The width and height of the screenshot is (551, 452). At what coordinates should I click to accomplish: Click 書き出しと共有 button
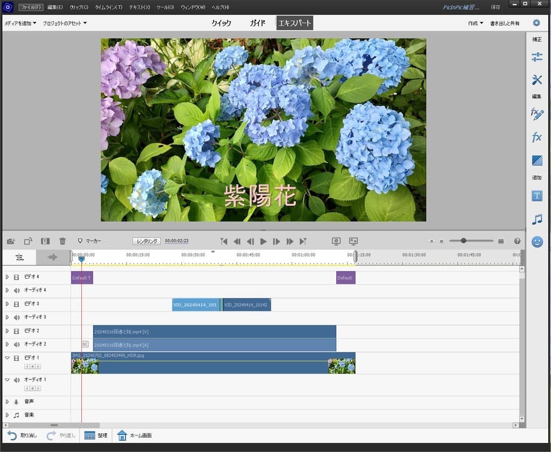504,23
